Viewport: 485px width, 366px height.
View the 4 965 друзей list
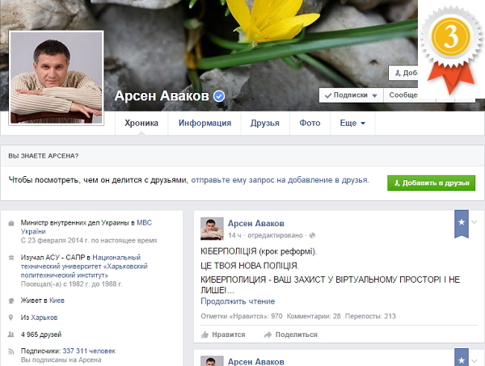pos(41,334)
